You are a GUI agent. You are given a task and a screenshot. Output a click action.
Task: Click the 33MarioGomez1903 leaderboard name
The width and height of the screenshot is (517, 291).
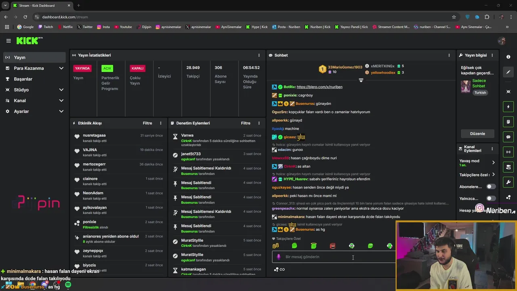pos(345,67)
